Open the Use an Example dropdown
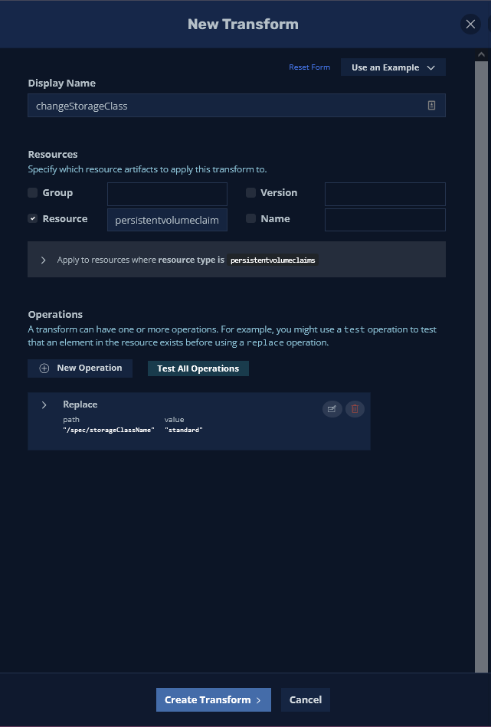The height and width of the screenshot is (727, 491). (393, 67)
